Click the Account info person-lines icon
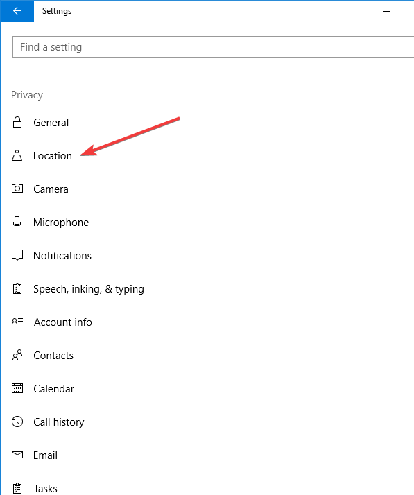This screenshot has height=495, width=414. tap(17, 322)
